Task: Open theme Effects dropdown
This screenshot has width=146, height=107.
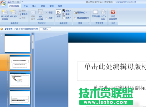Action: click(67, 18)
